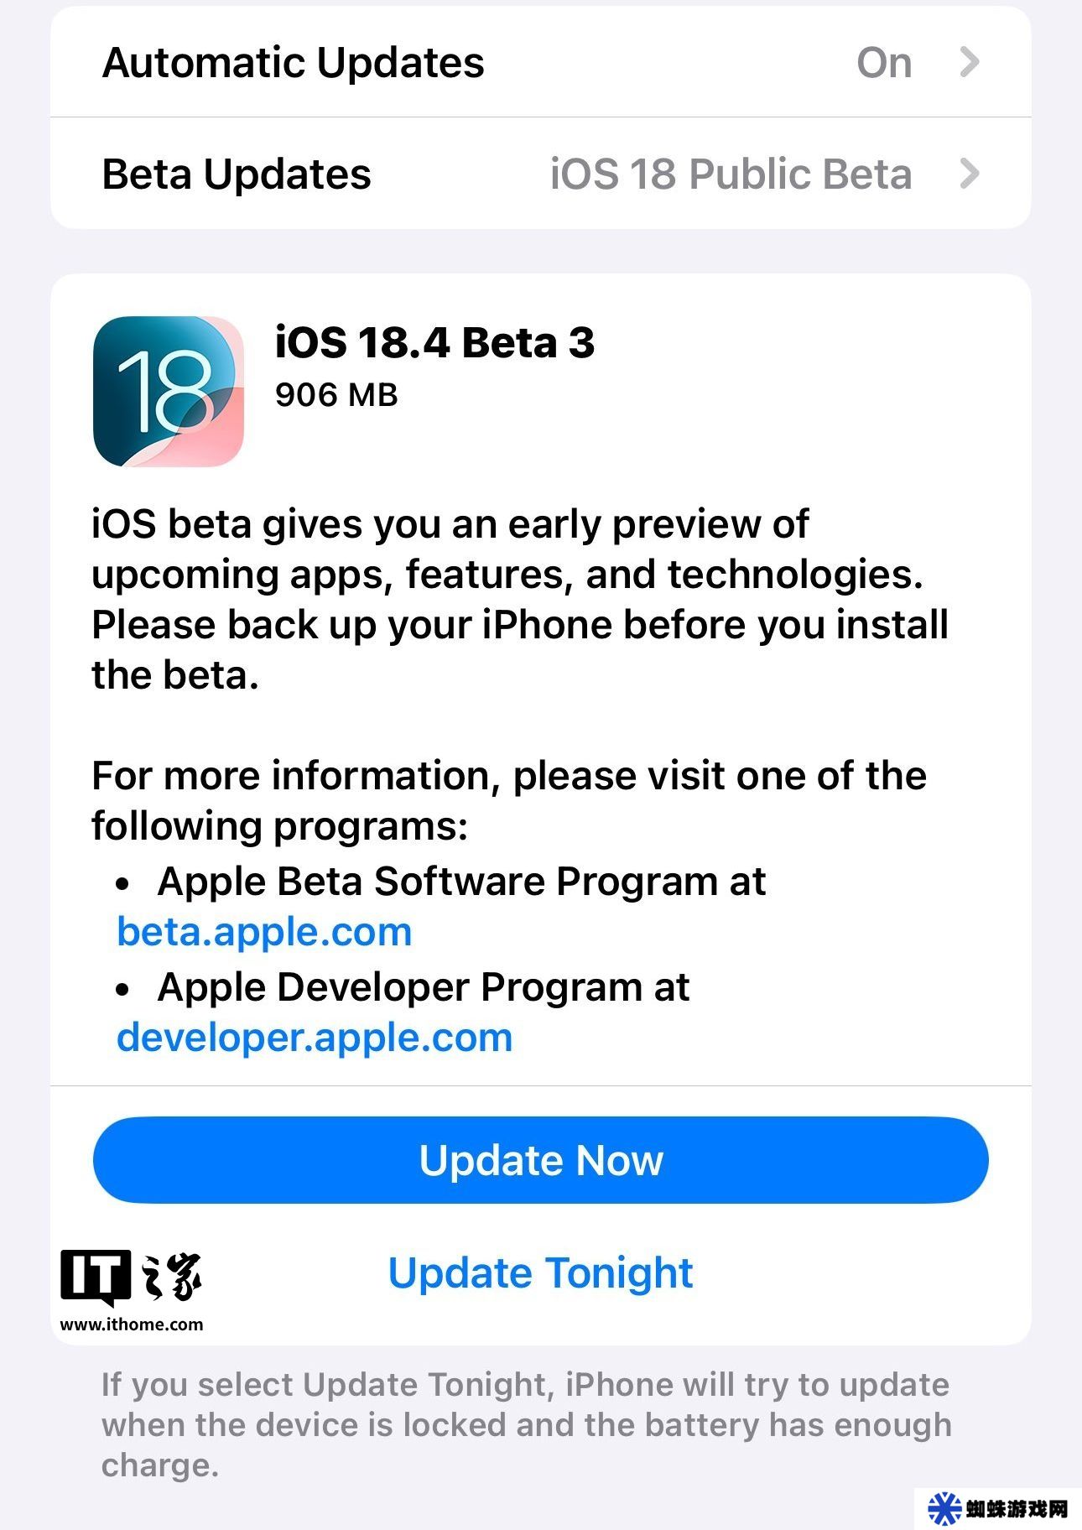1082x1530 pixels.
Task: Click the IT Home watermark logo
Action: click(x=132, y=1278)
